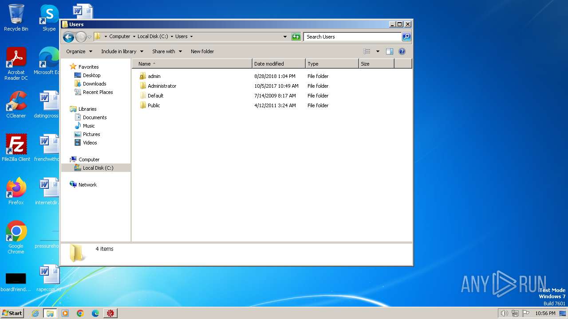Click Local Disk (C:) breadcrumb segment
The height and width of the screenshot is (319, 568).
pos(153,37)
